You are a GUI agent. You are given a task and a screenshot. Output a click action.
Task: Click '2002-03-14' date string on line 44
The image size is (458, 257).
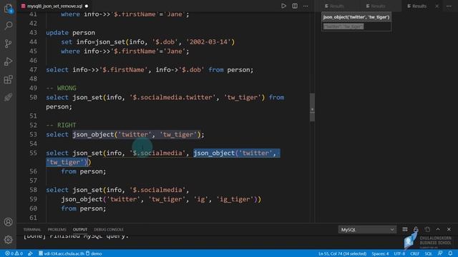click(208, 42)
